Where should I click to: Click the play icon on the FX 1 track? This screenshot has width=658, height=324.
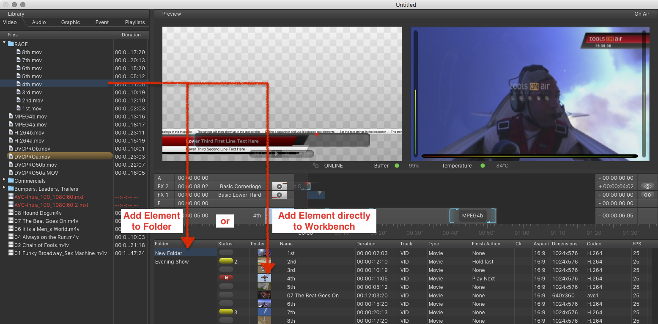click(x=279, y=195)
